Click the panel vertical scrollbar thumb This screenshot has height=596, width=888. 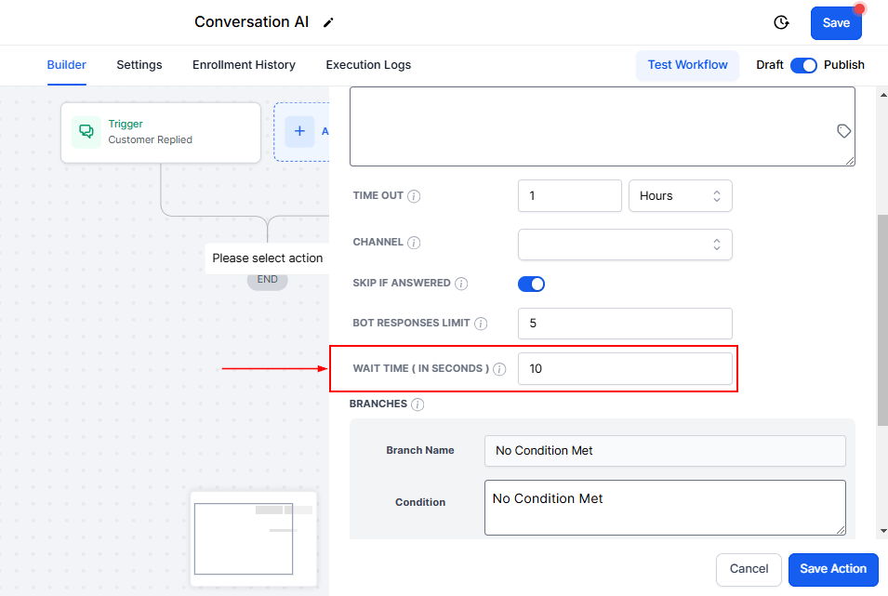tap(882, 320)
